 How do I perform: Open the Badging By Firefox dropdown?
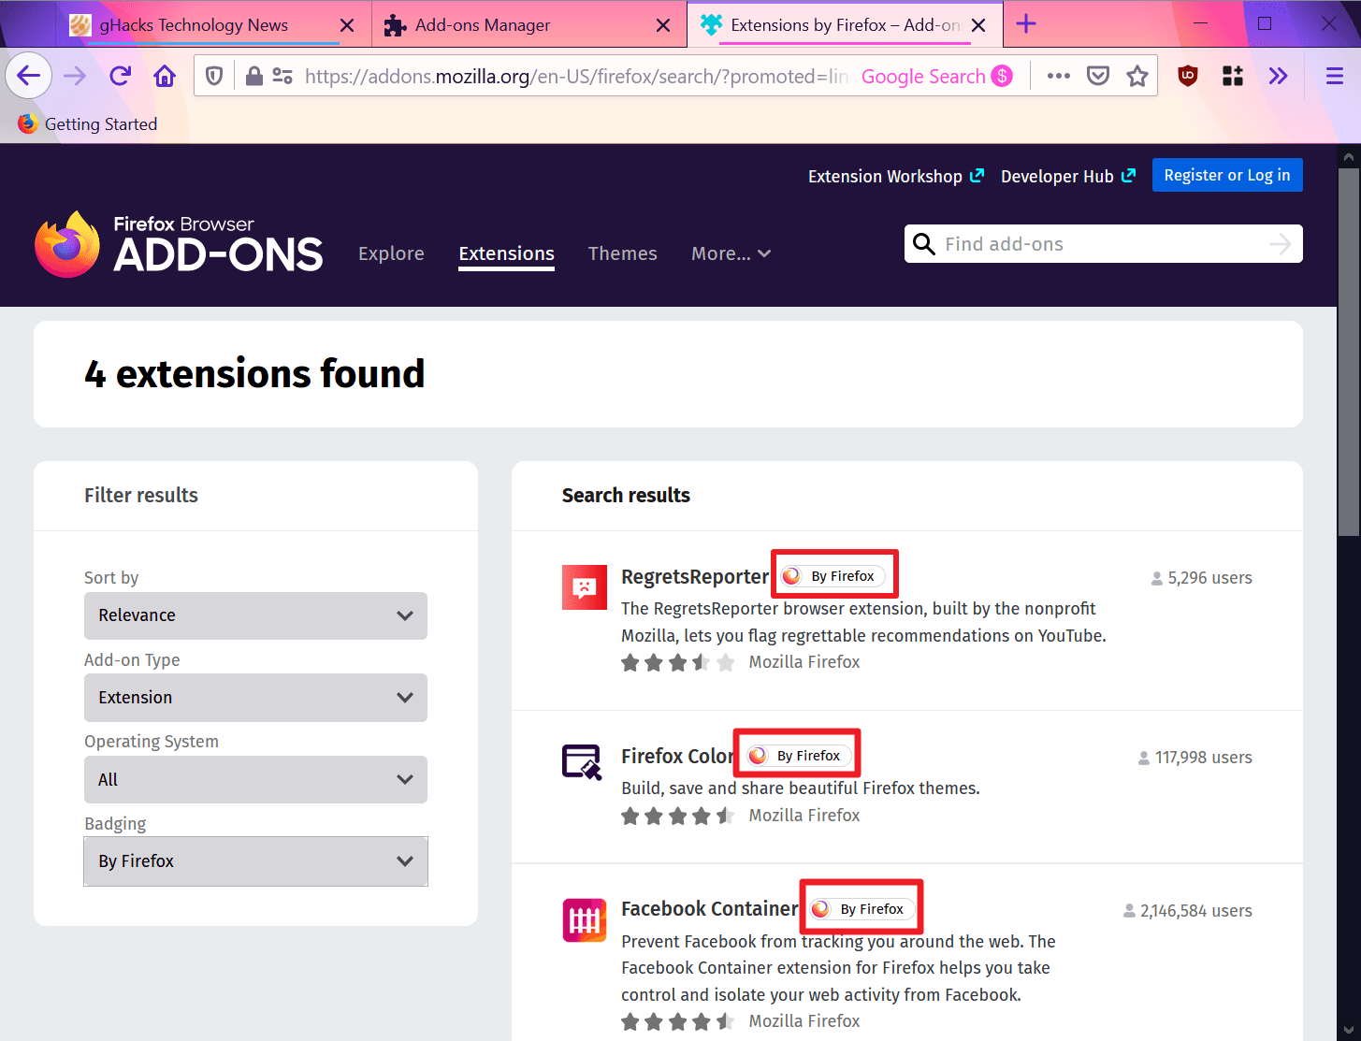coord(255,861)
